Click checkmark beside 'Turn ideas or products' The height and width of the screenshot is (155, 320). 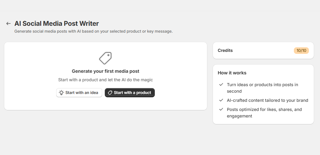coord(221,85)
